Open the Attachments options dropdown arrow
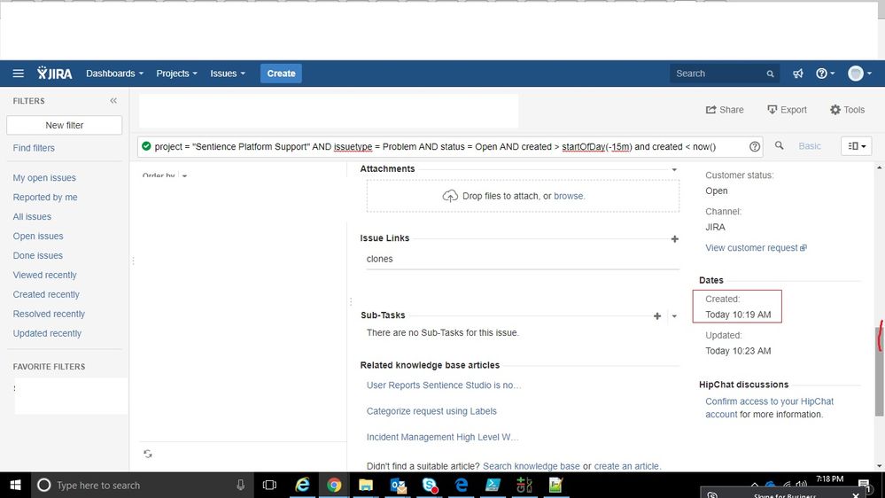This screenshot has height=498, width=885. click(674, 169)
